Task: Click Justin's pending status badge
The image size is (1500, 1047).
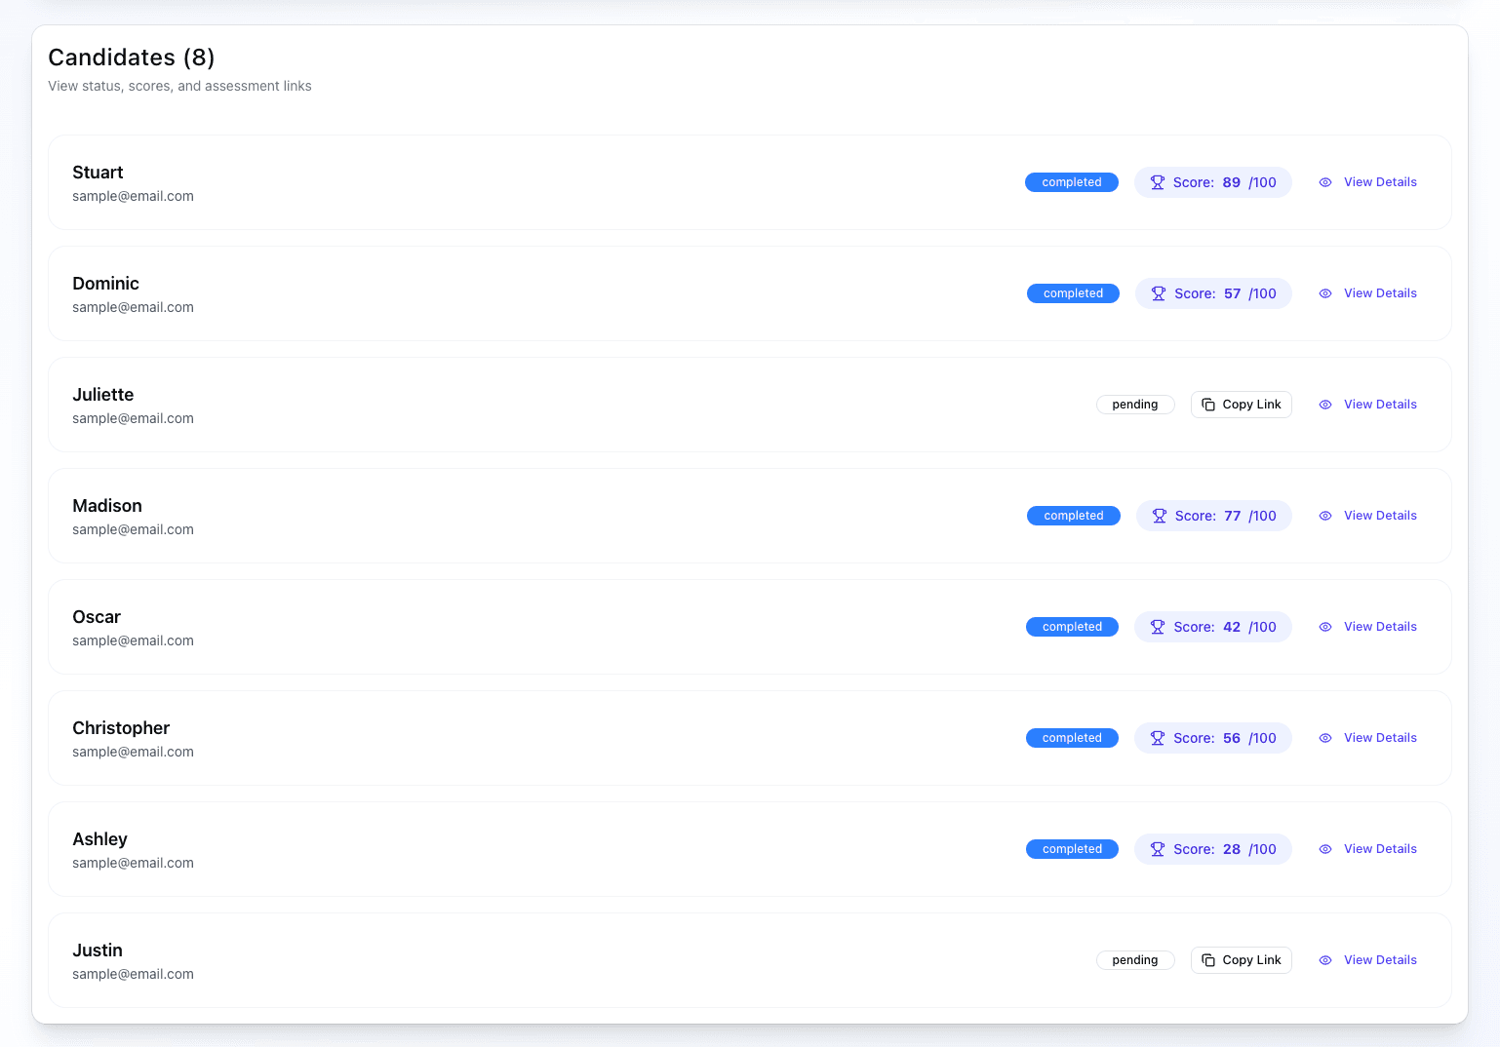Action: click(x=1135, y=959)
